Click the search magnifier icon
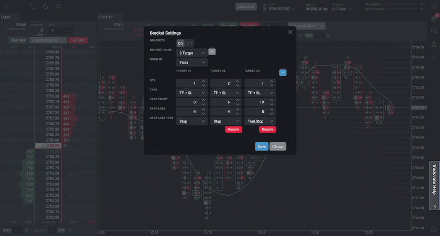 (58, 7)
